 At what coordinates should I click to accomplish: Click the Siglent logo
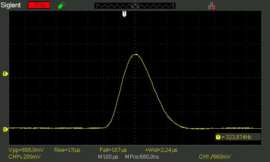[11, 5]
